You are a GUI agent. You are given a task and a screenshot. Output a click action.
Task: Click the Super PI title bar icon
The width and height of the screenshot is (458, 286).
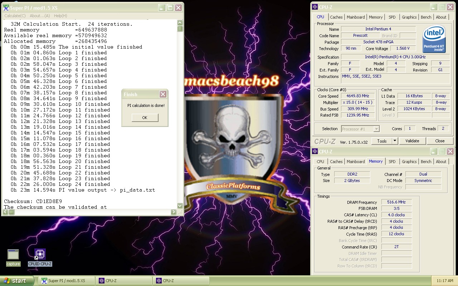pos(6,8)
